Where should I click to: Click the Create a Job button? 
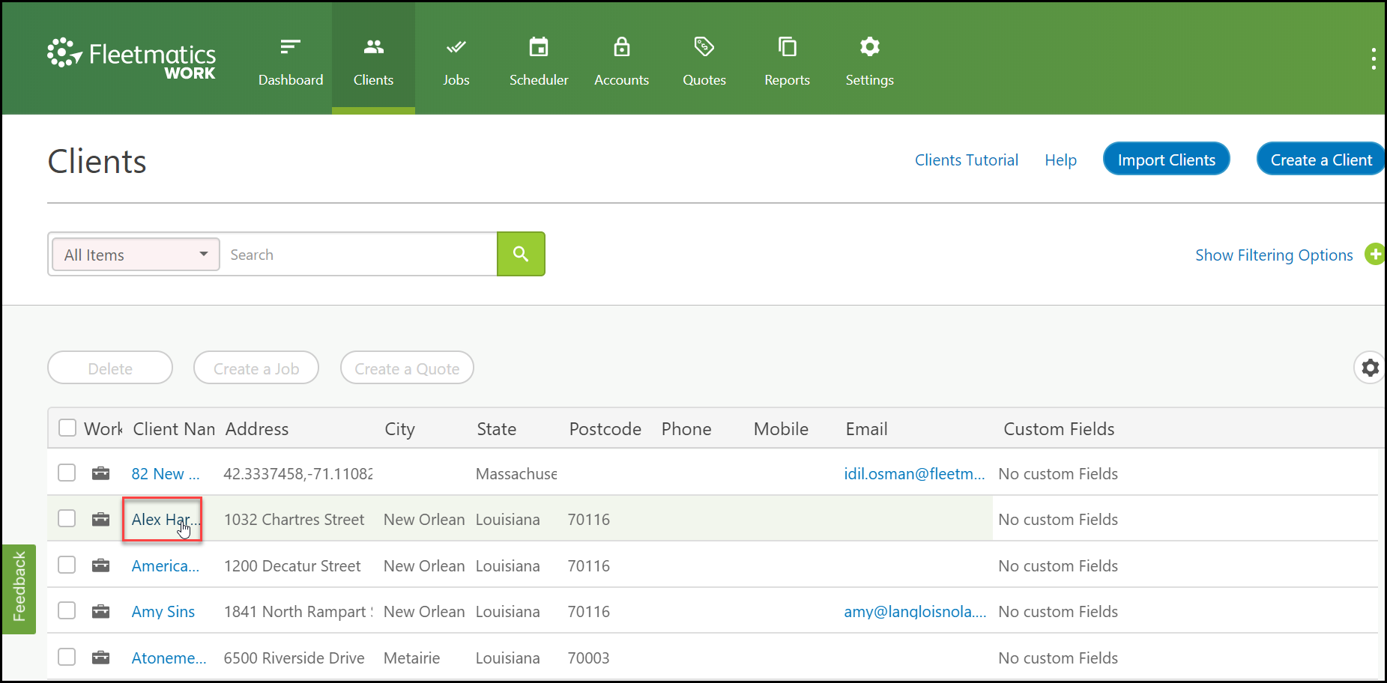click(256, 368)
